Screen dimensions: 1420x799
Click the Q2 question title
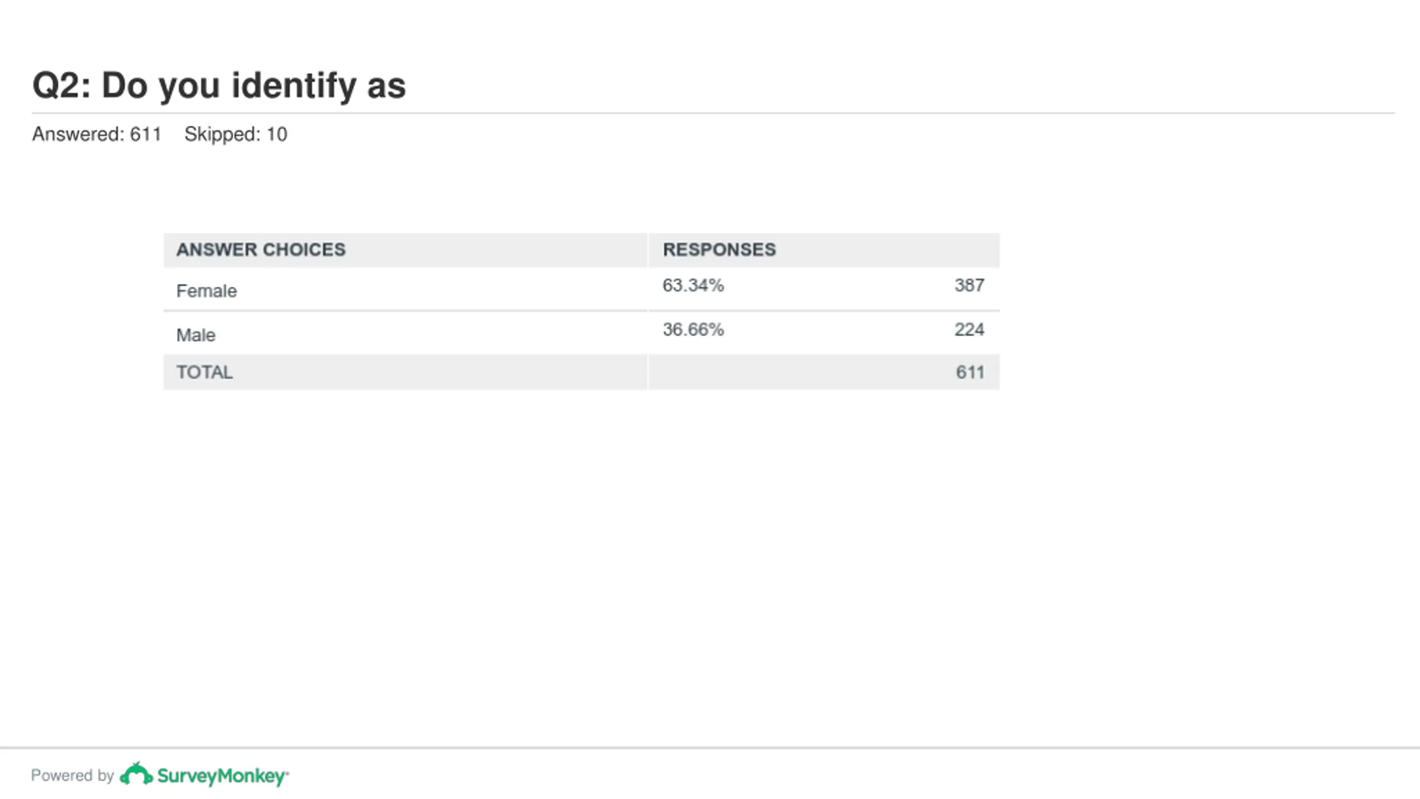click(219, 85)
